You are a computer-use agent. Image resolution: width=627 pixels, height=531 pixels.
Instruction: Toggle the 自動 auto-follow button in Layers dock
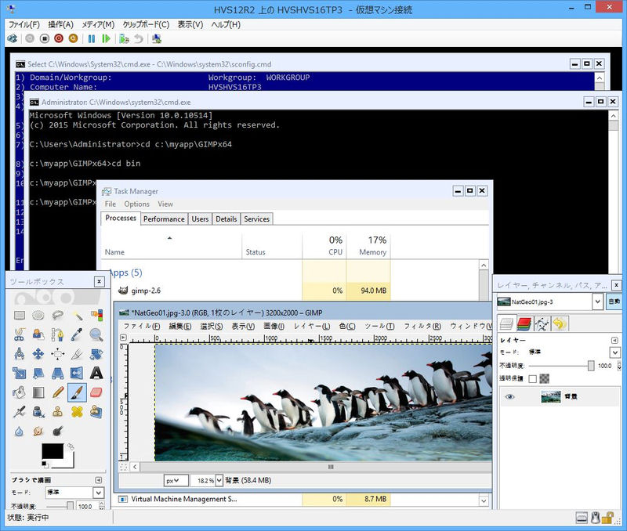pos(614,302)
